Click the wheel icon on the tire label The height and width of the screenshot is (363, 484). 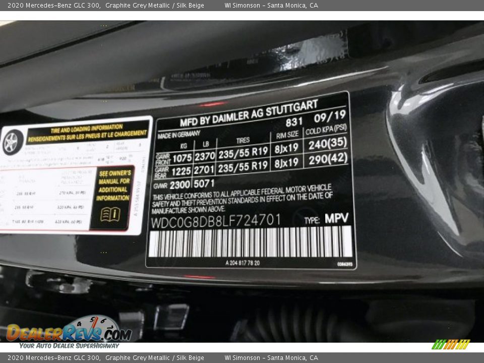13,142
